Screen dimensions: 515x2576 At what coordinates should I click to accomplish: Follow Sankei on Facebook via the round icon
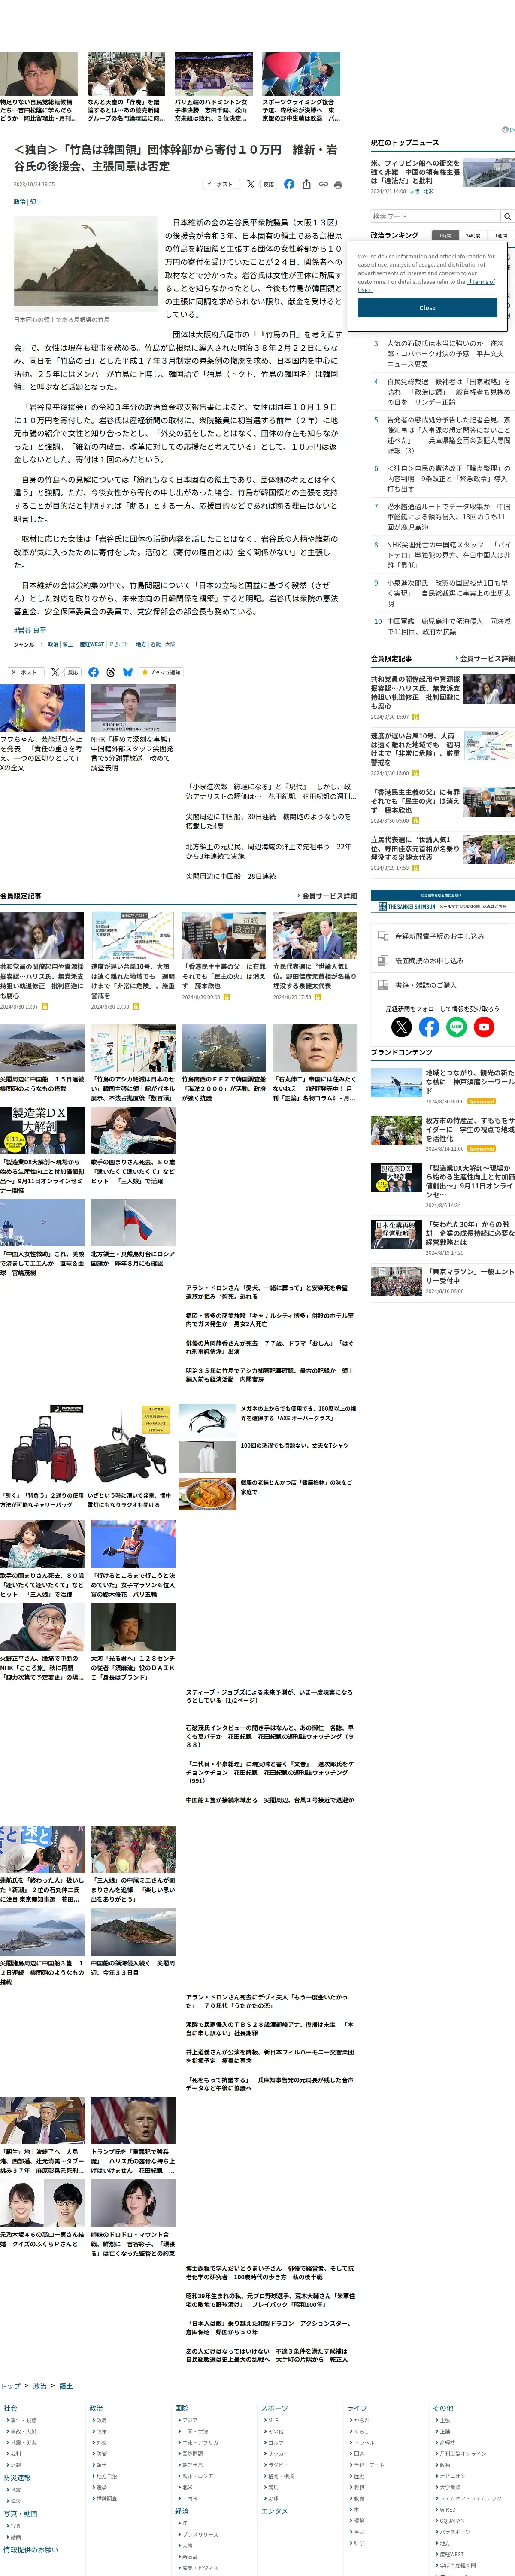pos(429,1026)
